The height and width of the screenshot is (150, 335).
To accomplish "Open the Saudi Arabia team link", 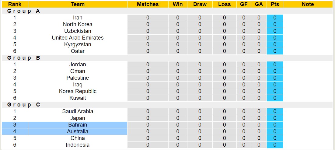I will tap(78, 111).
